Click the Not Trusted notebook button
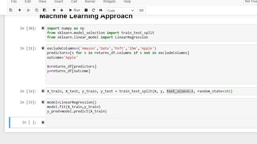257x144 pixels. [250, 2]
